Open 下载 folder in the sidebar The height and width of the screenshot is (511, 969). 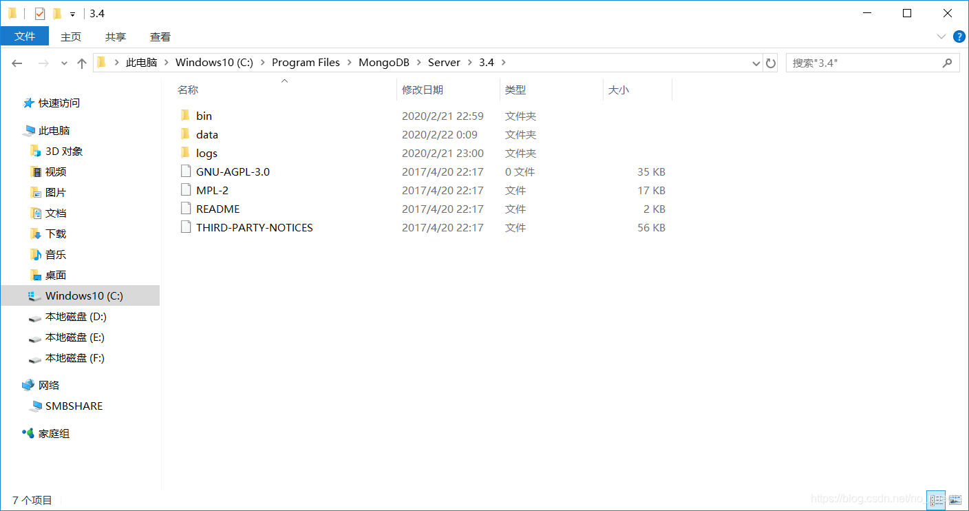point(56,234)
